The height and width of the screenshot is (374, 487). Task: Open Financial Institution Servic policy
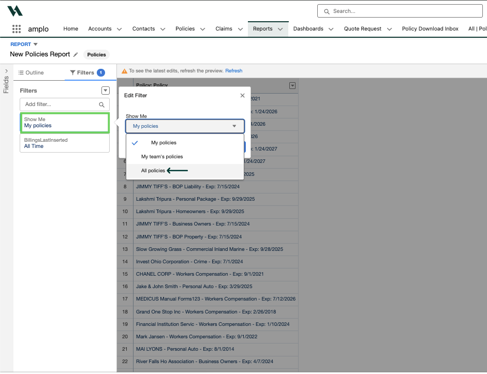[212, 324]
